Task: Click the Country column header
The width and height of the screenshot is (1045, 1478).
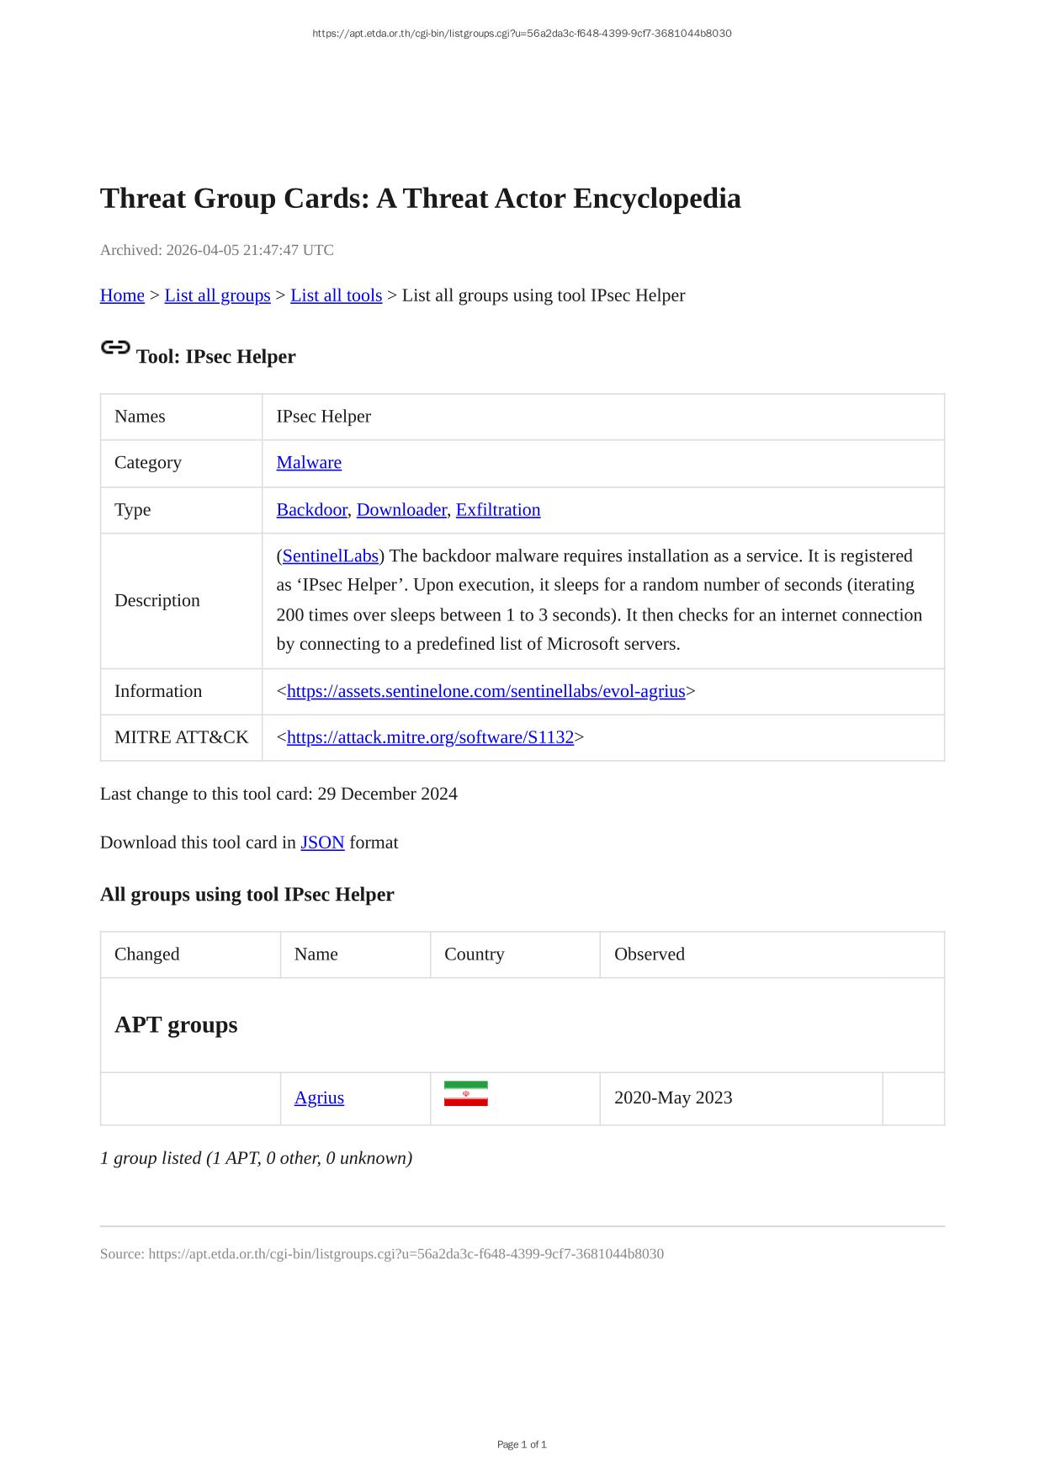Action: [x=475, y=954]
